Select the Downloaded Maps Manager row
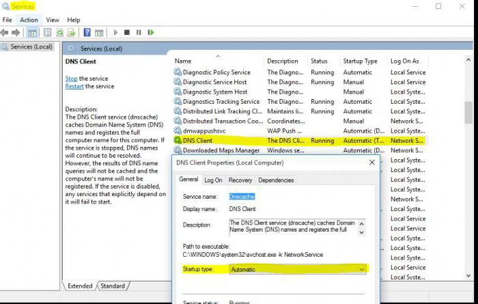The height and width of the screenshot is (304, 478). pyautogui.click(x=300, y=150)
